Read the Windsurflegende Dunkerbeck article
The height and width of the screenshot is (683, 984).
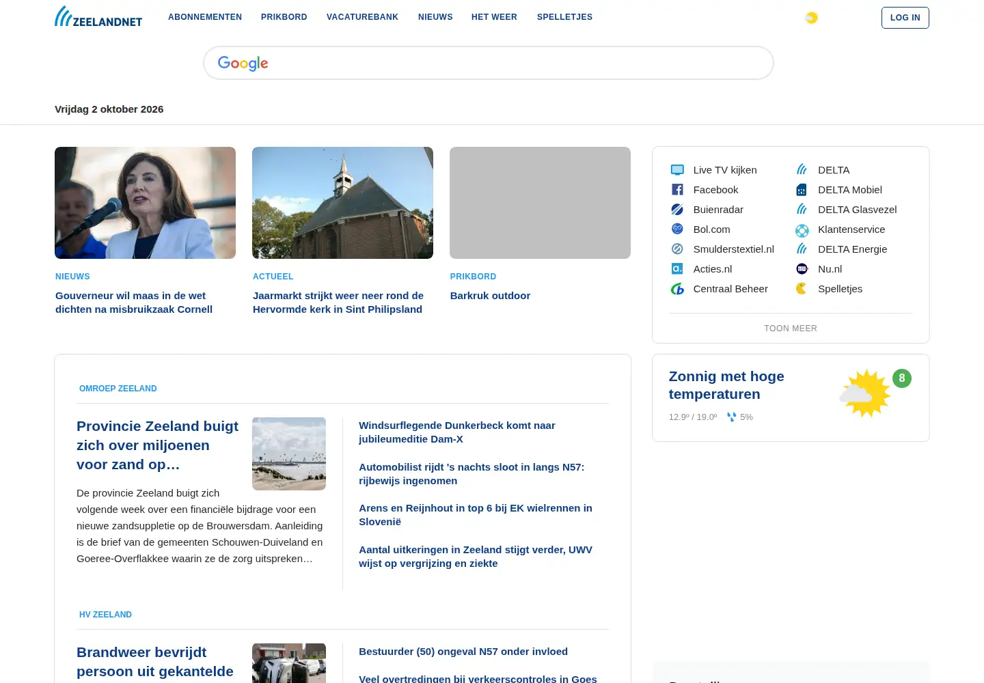click(x=457, y=432)
